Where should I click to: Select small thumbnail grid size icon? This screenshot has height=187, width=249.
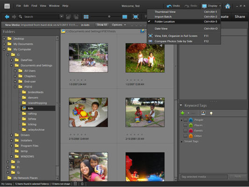click(x=86, y=17)
